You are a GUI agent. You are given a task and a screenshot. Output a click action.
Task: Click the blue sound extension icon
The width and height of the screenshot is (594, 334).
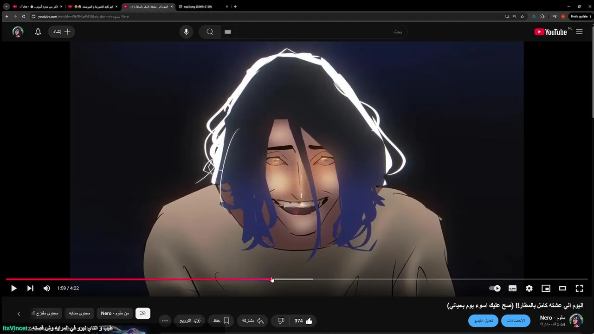534,16
